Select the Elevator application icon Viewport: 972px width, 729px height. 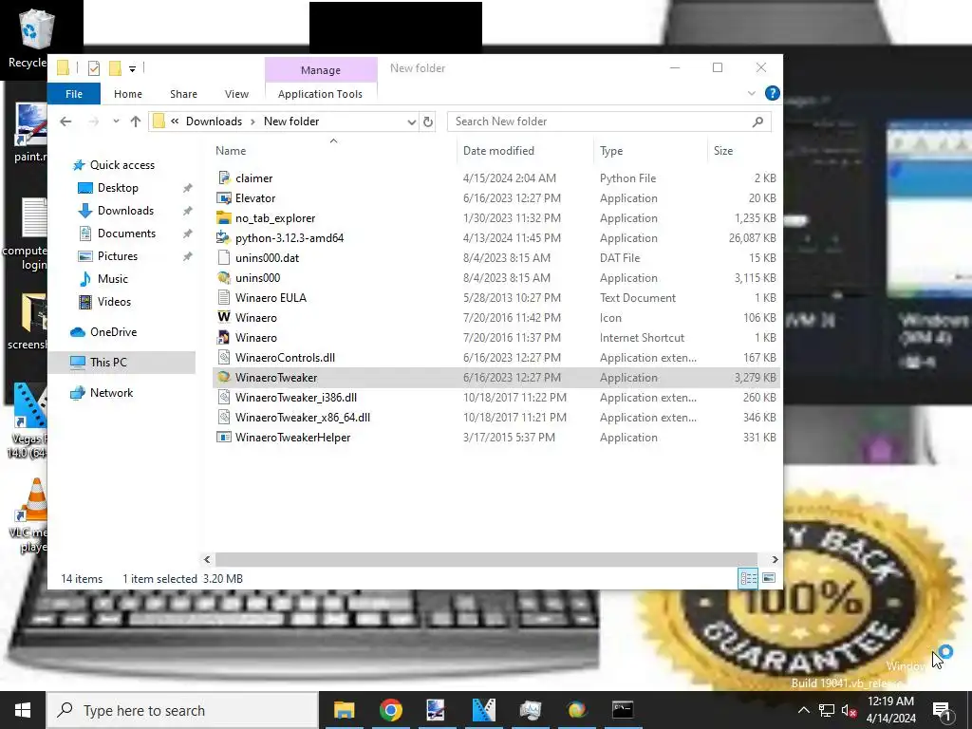pos(224,198)
